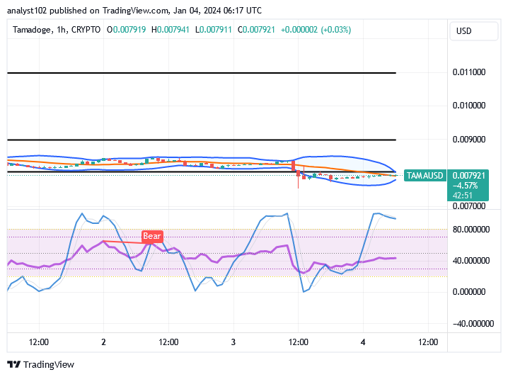Click the 0.009000 price axis label
The image size is (508, 377).
469,140
